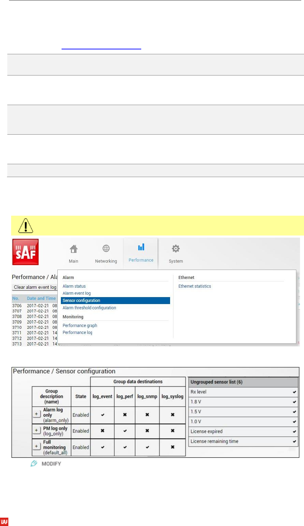
Task: Open the System gear icon tab
Action: 176,254
